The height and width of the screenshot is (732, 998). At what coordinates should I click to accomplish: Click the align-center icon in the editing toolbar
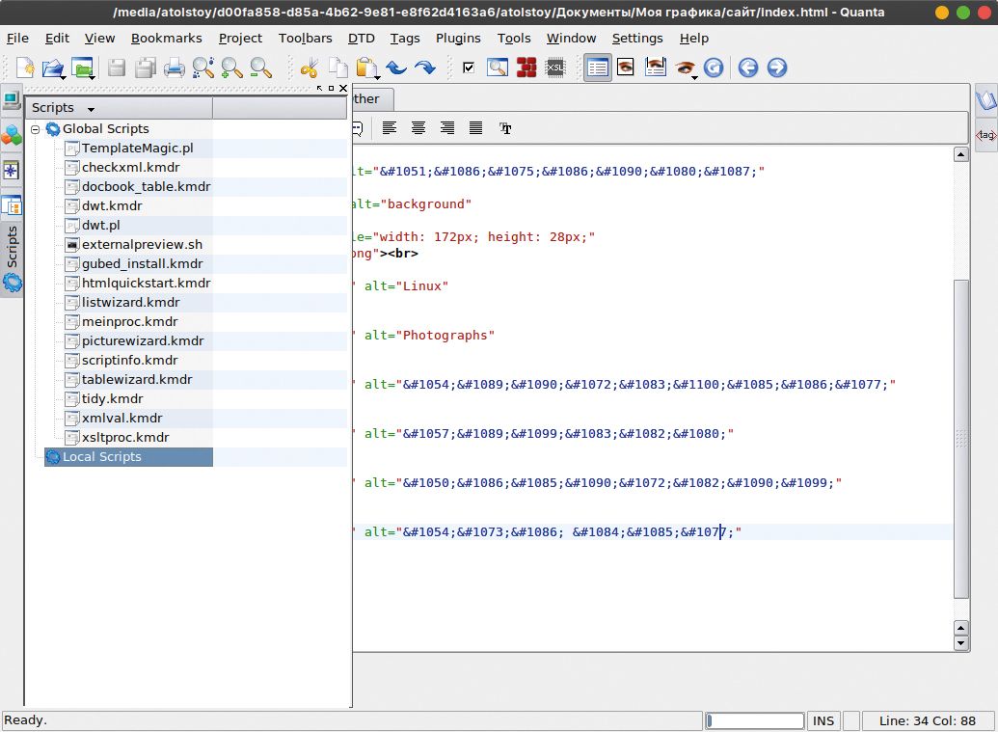point(418,127)
